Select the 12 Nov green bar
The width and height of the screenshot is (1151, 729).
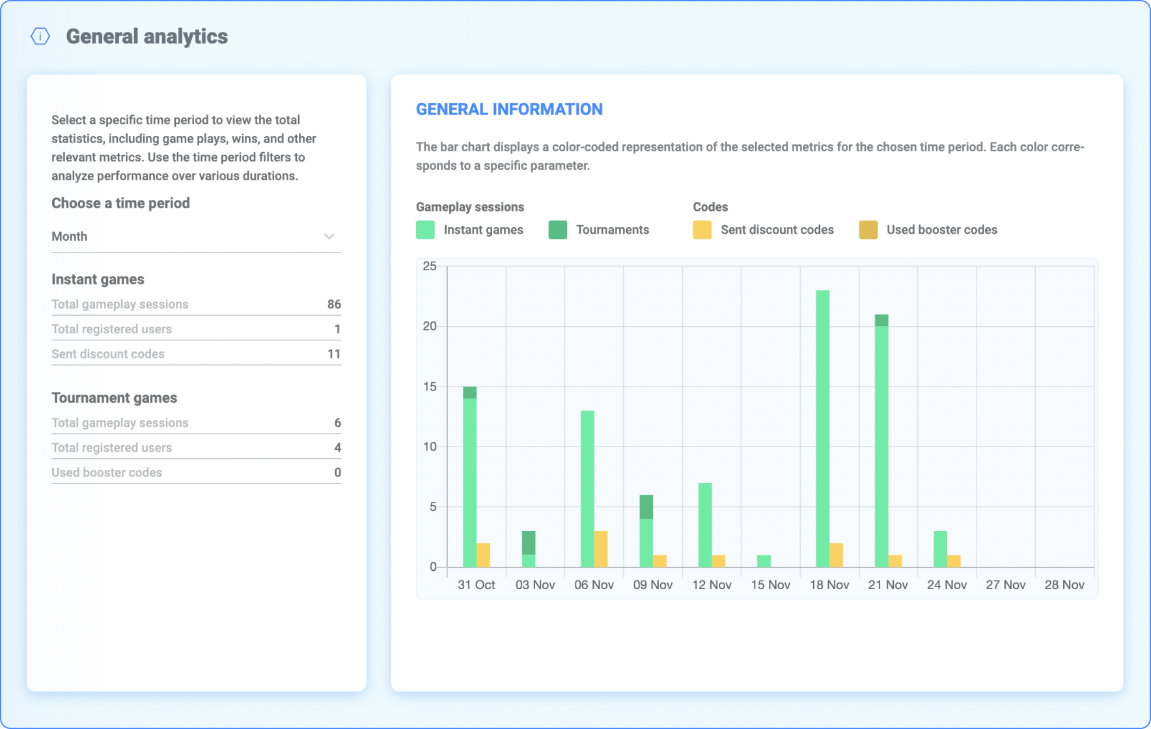point(705,525)
